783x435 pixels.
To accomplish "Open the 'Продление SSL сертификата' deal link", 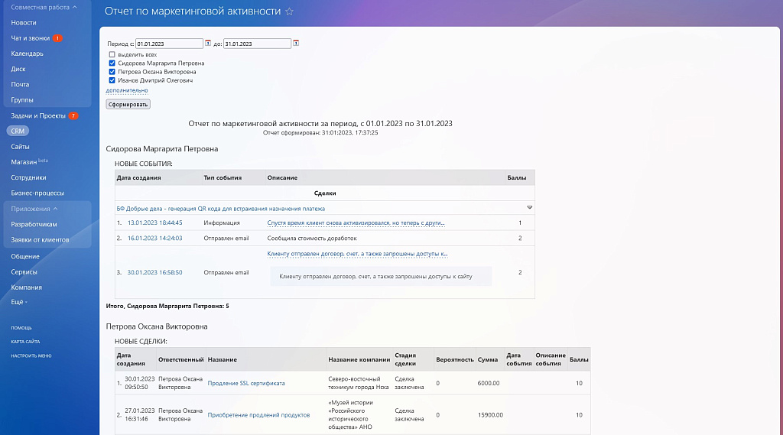I will pyautogui.click(x=246, y=383).
